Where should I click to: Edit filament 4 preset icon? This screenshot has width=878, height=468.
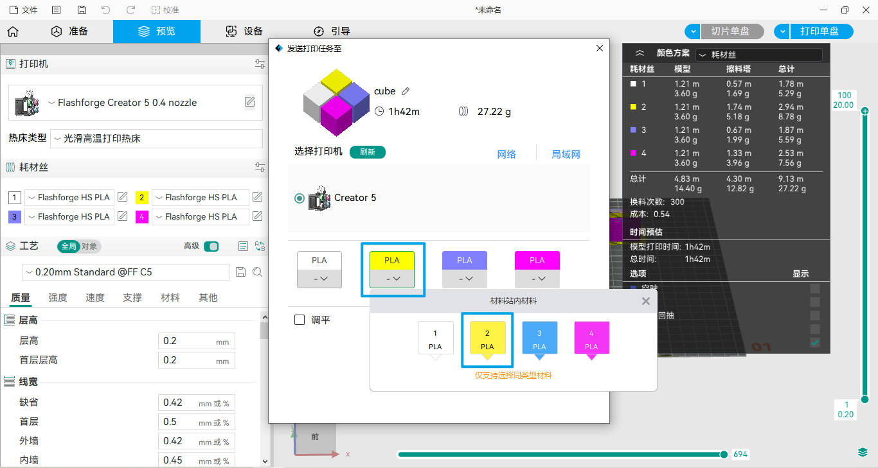click(258, 216)
